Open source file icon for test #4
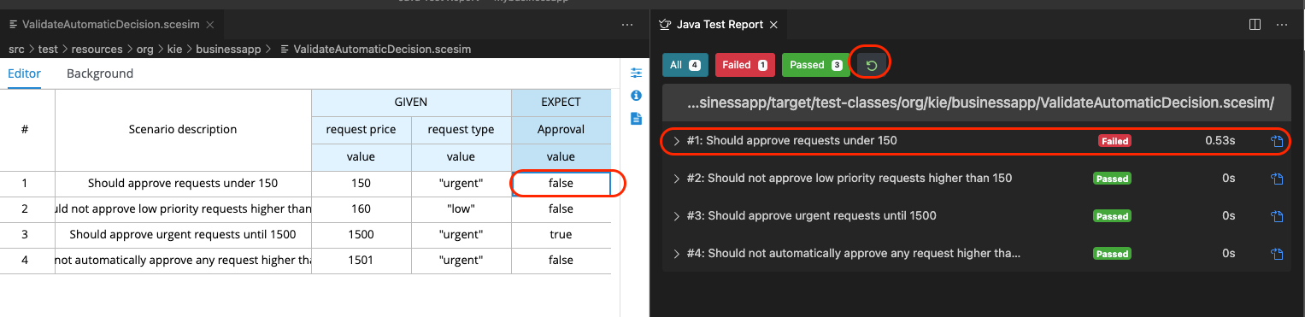Viewport: 1305px width, 317px height. [1278, 254]
